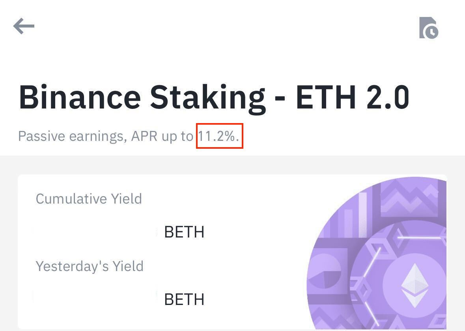Click the BETH label under Cumulative Yield
Image resolution: width=465 pixels, height=331 pixels.
184,232
